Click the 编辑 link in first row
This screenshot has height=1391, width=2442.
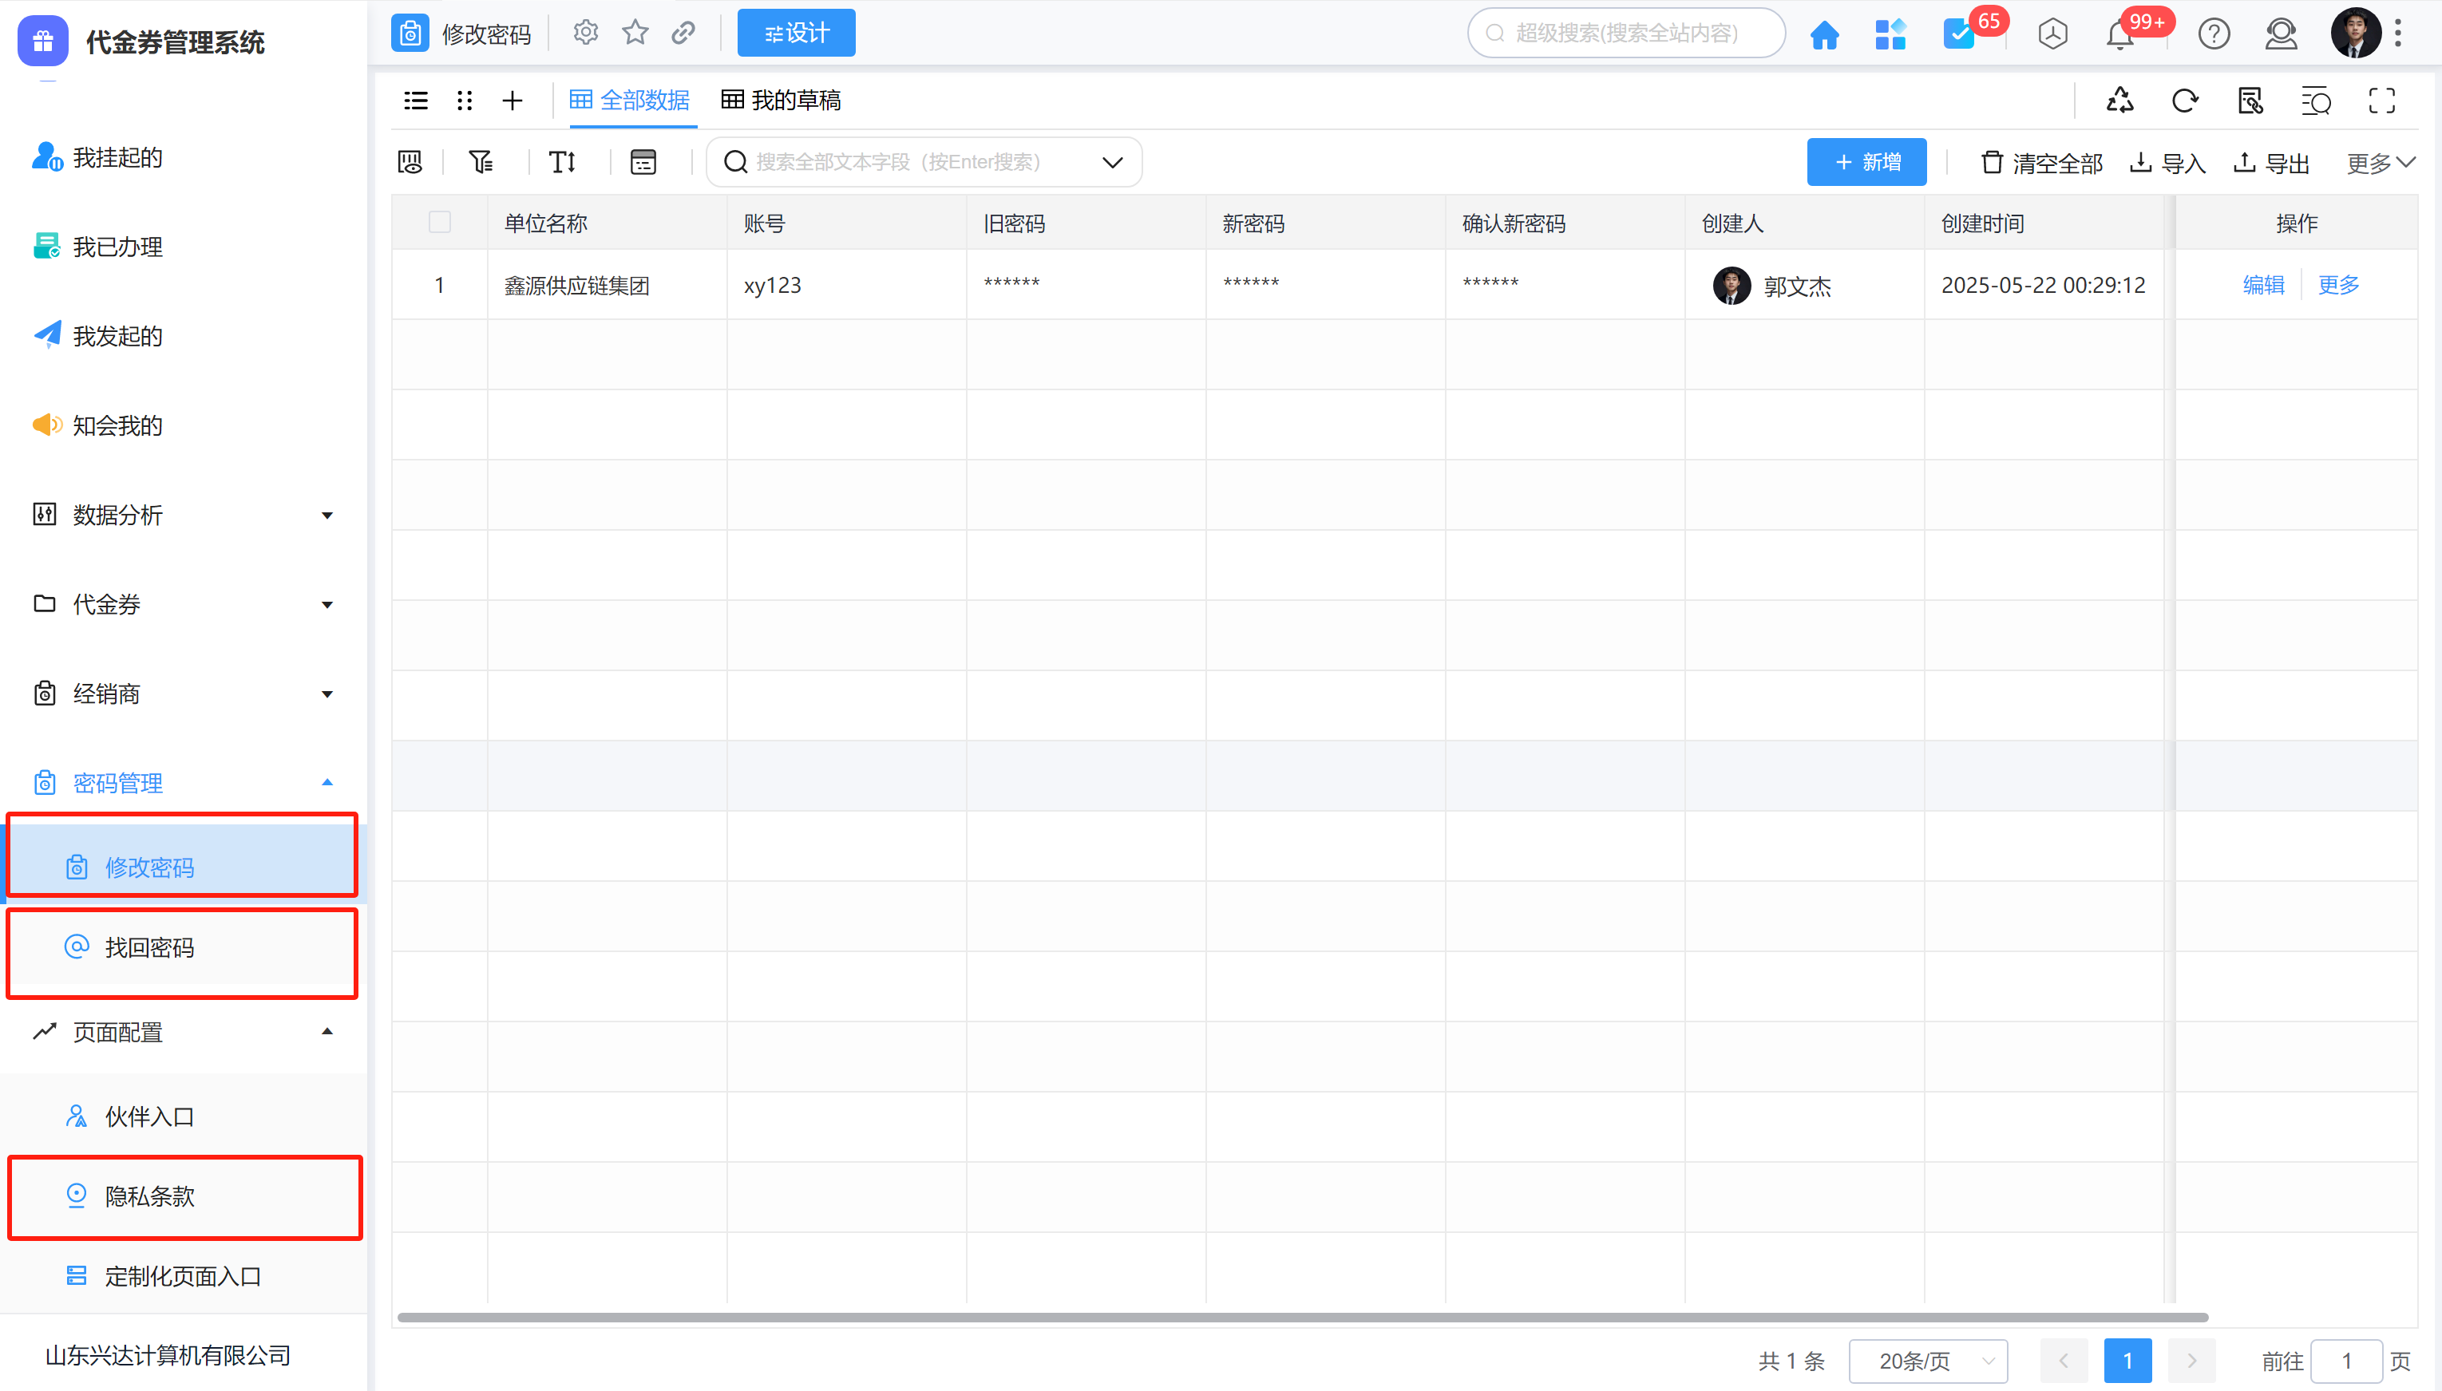pos(2263,285)
